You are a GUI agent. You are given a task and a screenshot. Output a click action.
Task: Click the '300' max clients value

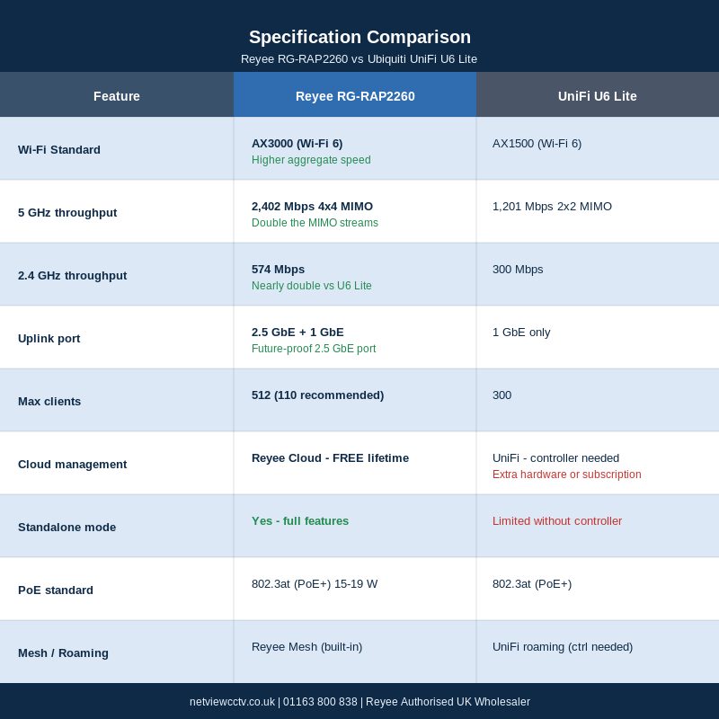click(502, 395)
